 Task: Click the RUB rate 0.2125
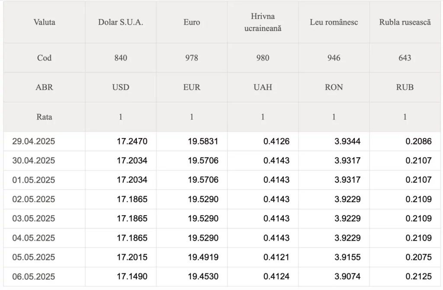418,277
